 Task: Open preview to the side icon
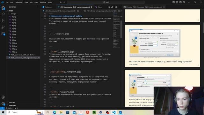pos(109,7)
